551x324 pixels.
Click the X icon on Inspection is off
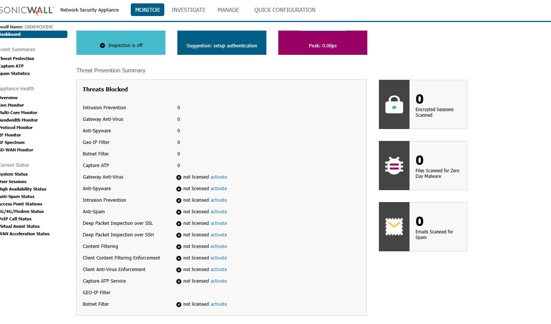point(102,45)
